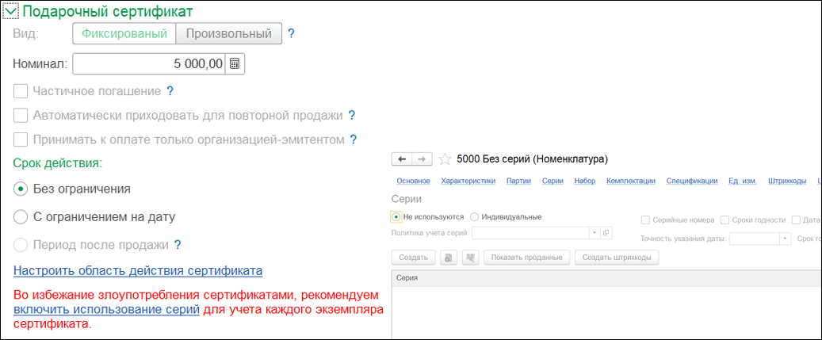Open Ед. изм. tab link
This screenshot has width=822, height=340.
742,181
